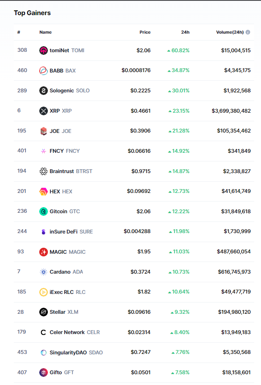The height and width of the screenshot is (385, 261).
Task: Click the BABB coin logo icon
Action: click(43, 70)
